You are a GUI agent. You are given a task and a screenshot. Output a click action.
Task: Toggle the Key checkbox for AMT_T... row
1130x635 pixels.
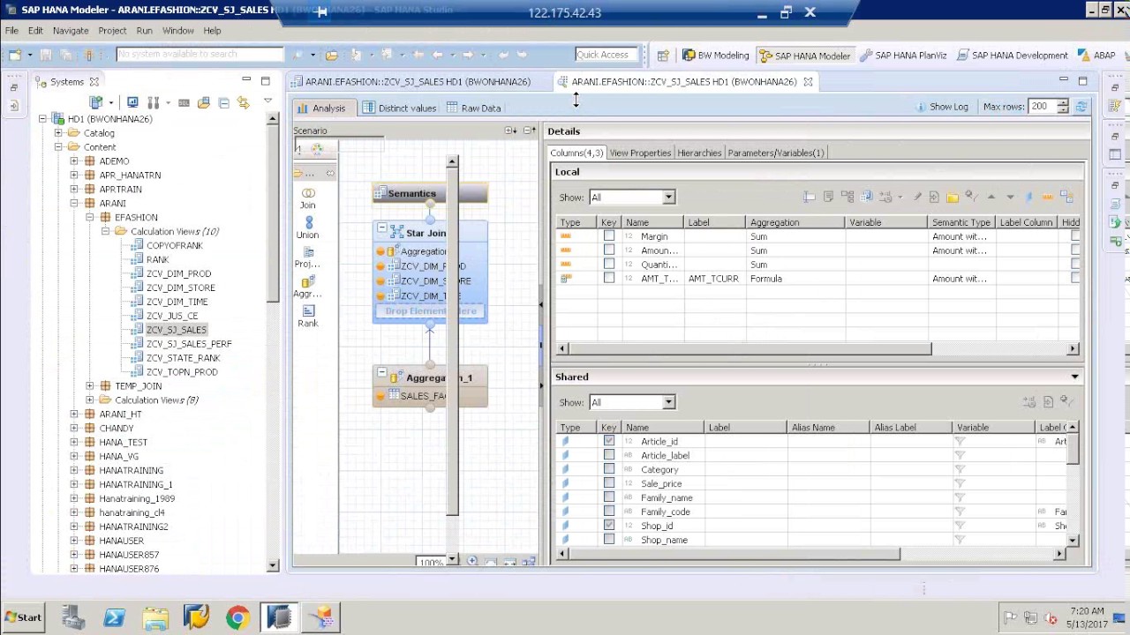(608, 278)
